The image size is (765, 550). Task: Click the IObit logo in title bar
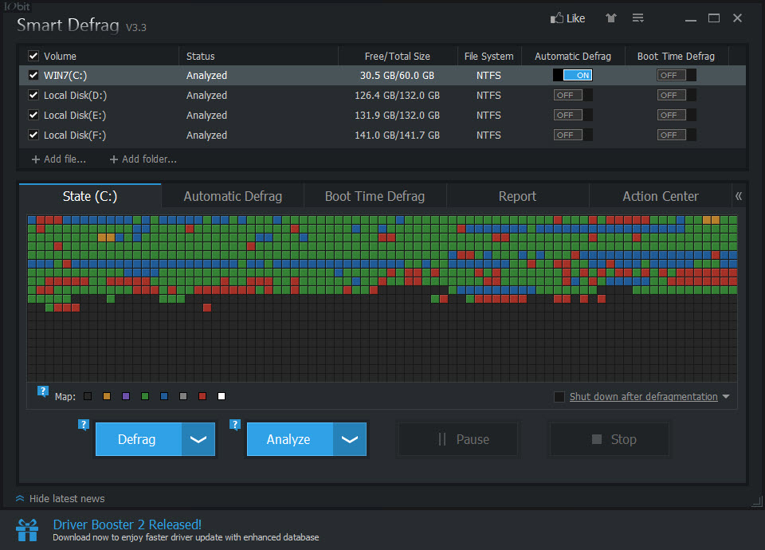coord(17,6)
